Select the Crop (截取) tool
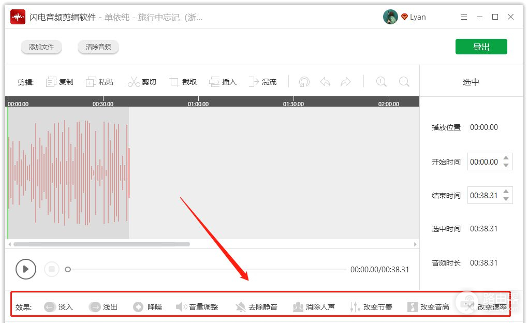Viewport: 528px width, 323px height. (183, 82)
